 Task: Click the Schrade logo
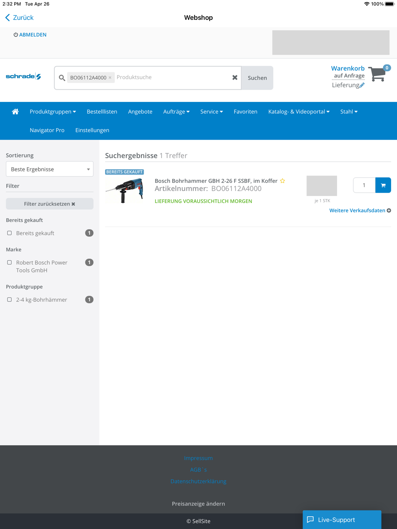(23, 76)
